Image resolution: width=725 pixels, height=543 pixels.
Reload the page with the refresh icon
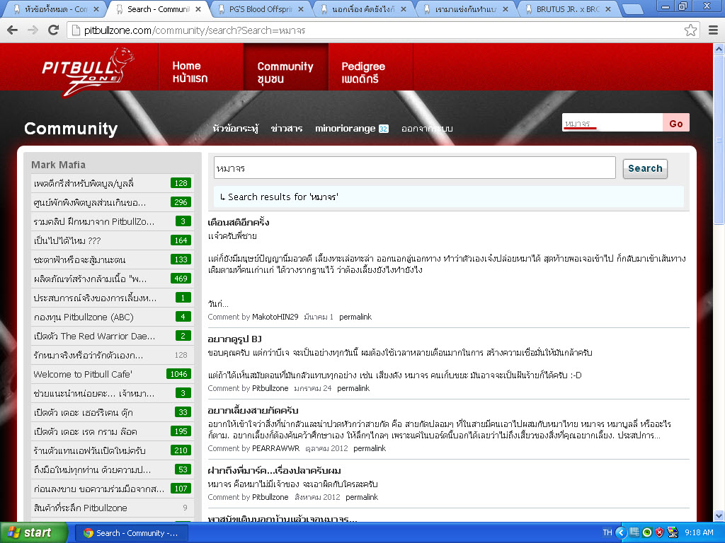point(54,30)
